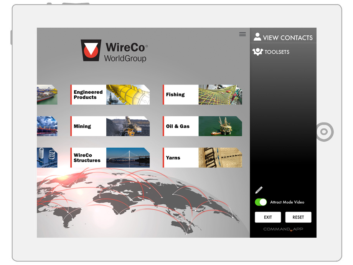Viewport: 353px width, 265px height.
Task: Toggle the Attract Mode Video switch
Action: pos(261,202)
